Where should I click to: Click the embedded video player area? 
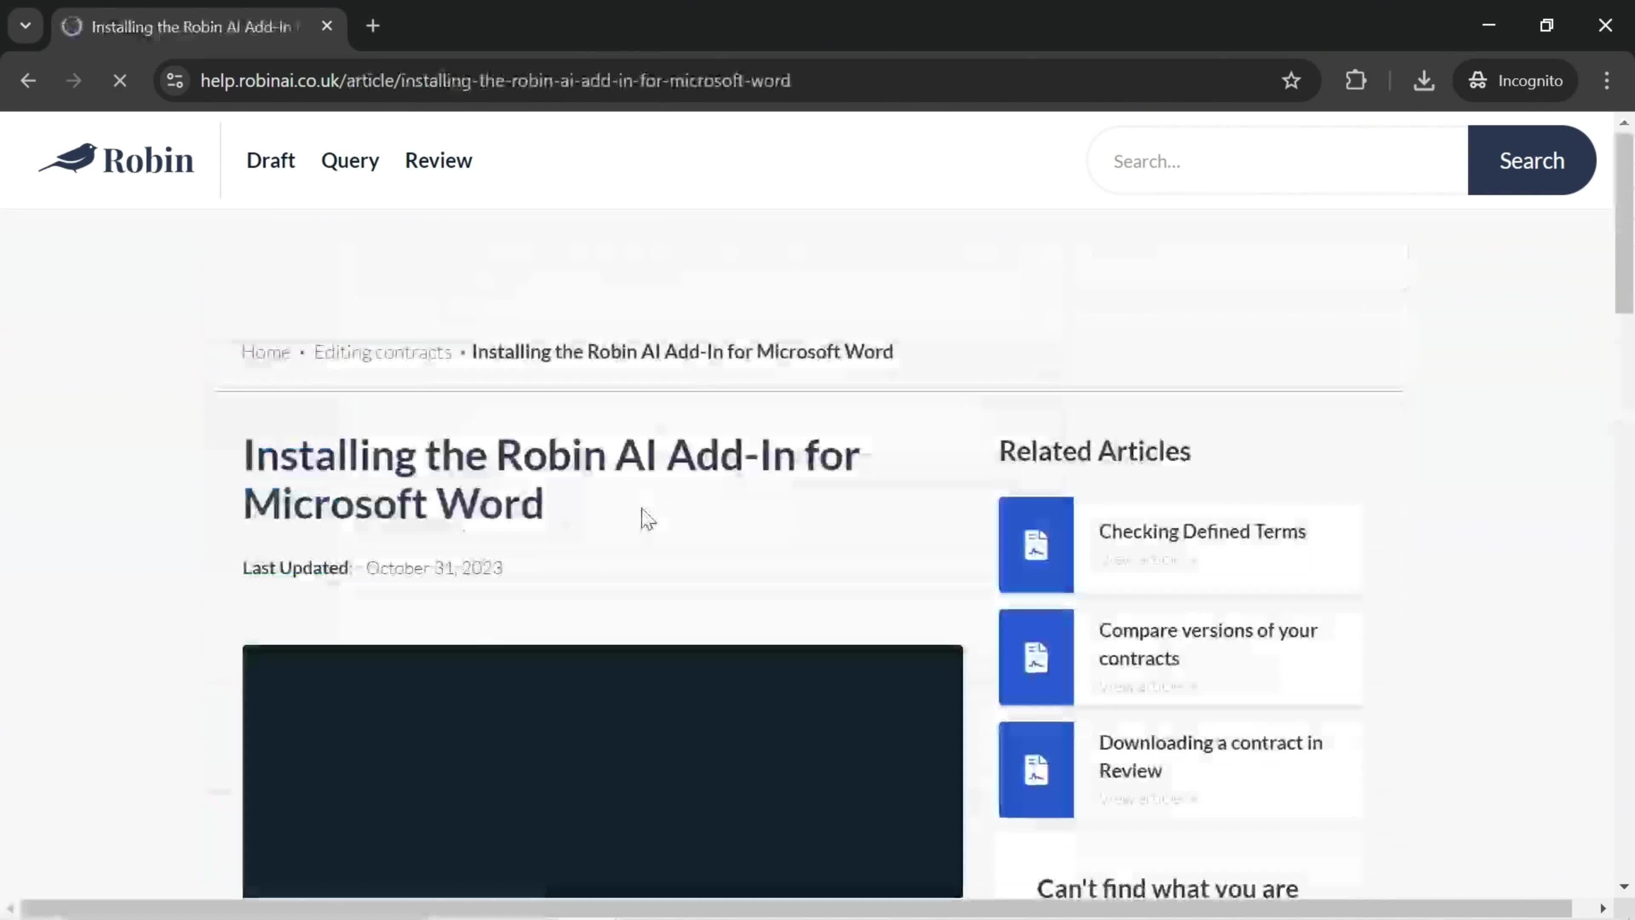point(602,771)
